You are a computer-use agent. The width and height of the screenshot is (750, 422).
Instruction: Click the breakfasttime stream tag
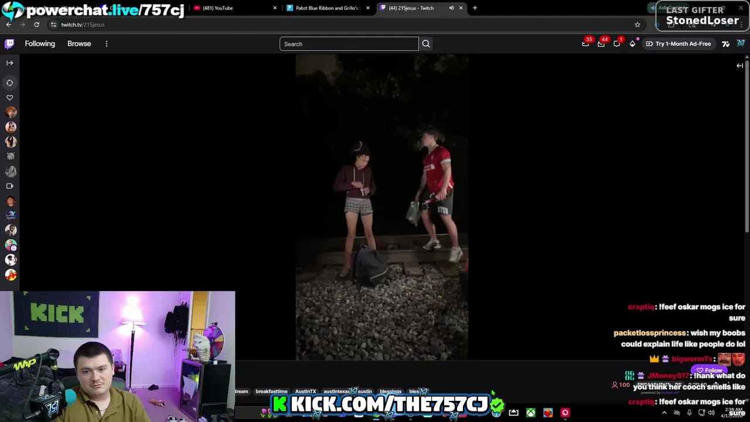tap(271, 392)
